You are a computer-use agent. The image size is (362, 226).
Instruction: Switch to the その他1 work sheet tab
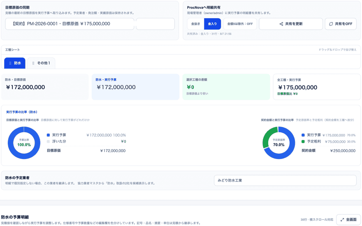pos(41,63)
